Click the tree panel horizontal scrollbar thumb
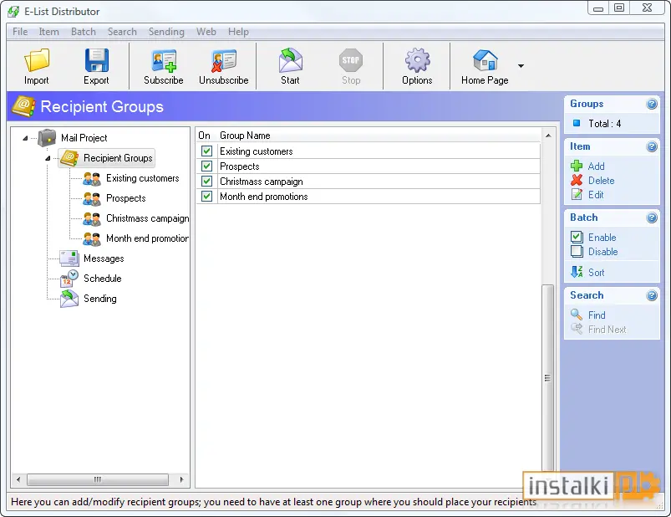671x517 pixels. coord(98,479)
